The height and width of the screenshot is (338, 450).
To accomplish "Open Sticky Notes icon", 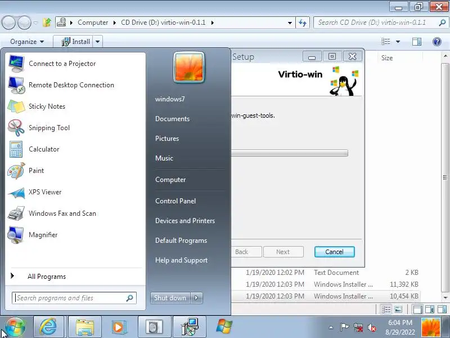I will (x=16, y=106).
